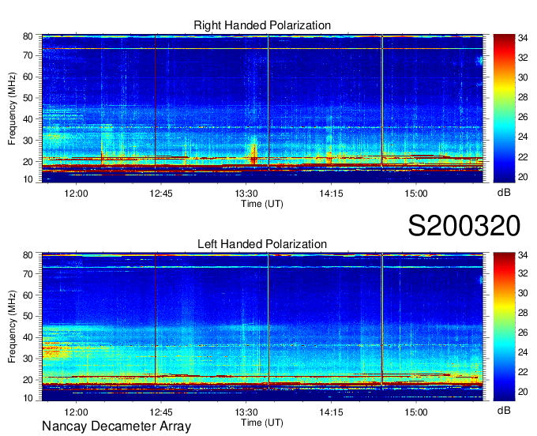The image size is (537, 436).
Task: Click inside the Left Handed Polarization spectrogram
Action: click(x=262, y=327)
